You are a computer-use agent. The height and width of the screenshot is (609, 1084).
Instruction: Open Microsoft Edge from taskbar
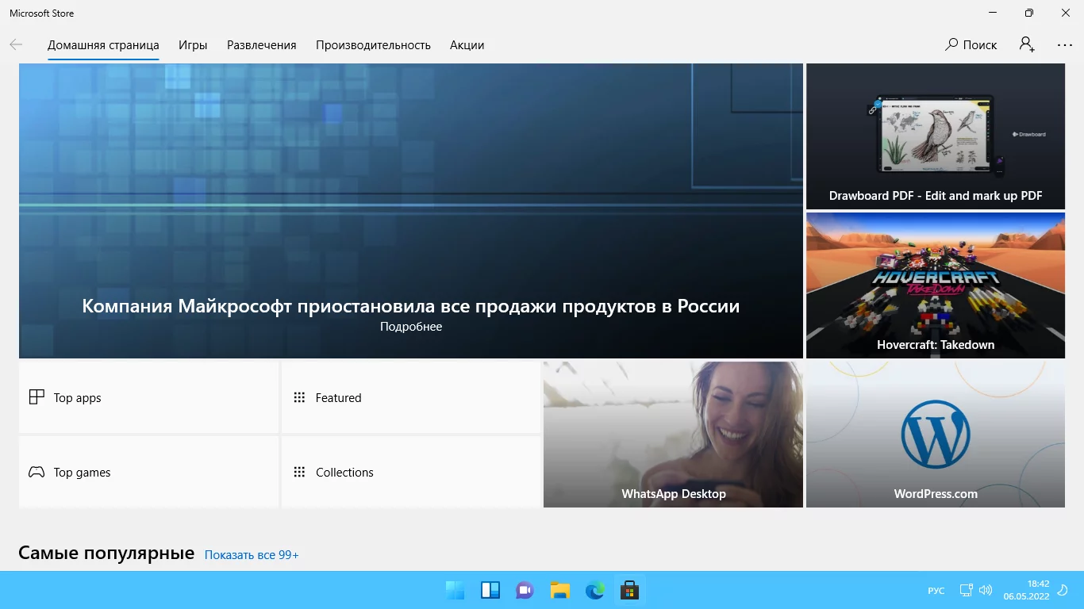pos(594,591)
